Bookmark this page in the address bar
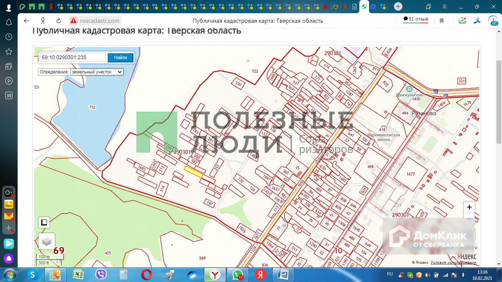This screenshot has width=502, height=282. 442,21
